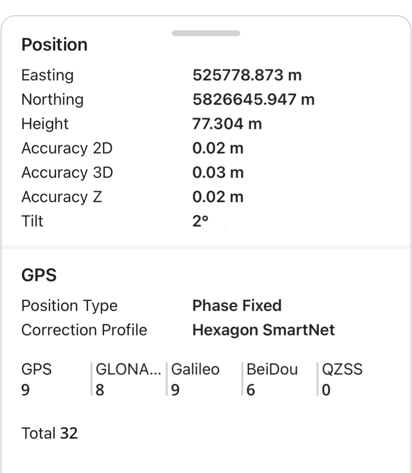Tap the Height value 77.304 m
The width and height of the screenshot is (412, 473).
[x=227, y=124]
